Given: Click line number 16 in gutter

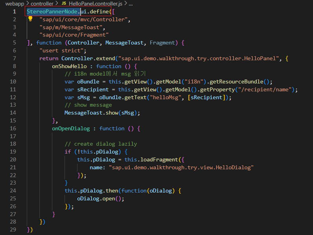Looking at the screenshot, I should pyautogui.click(x=13, y=128).
